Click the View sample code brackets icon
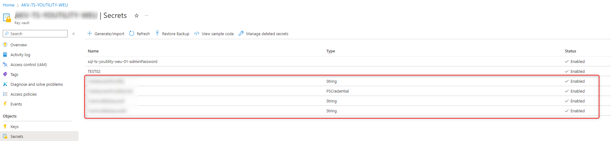 [197, 33]
